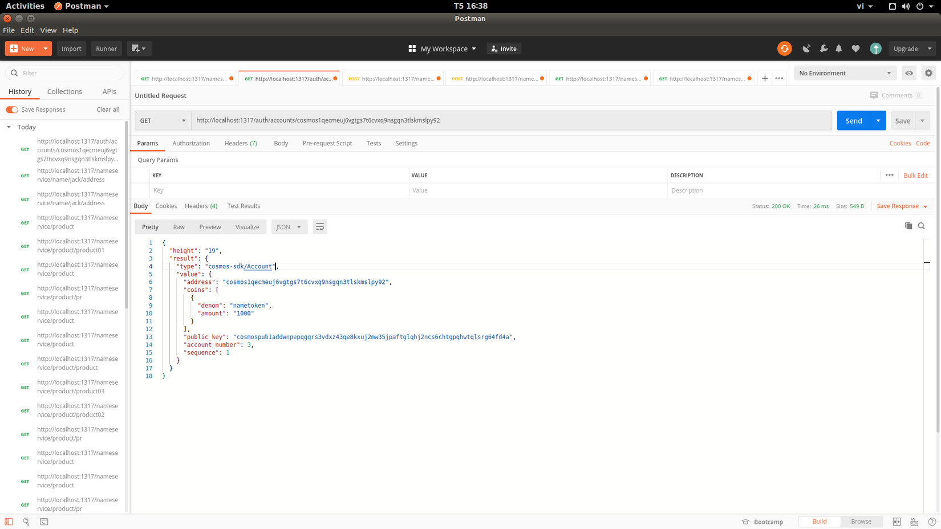This screenshot has height=529, width=941.
Task: Open the Postman console icon
Action: (44, 522)
